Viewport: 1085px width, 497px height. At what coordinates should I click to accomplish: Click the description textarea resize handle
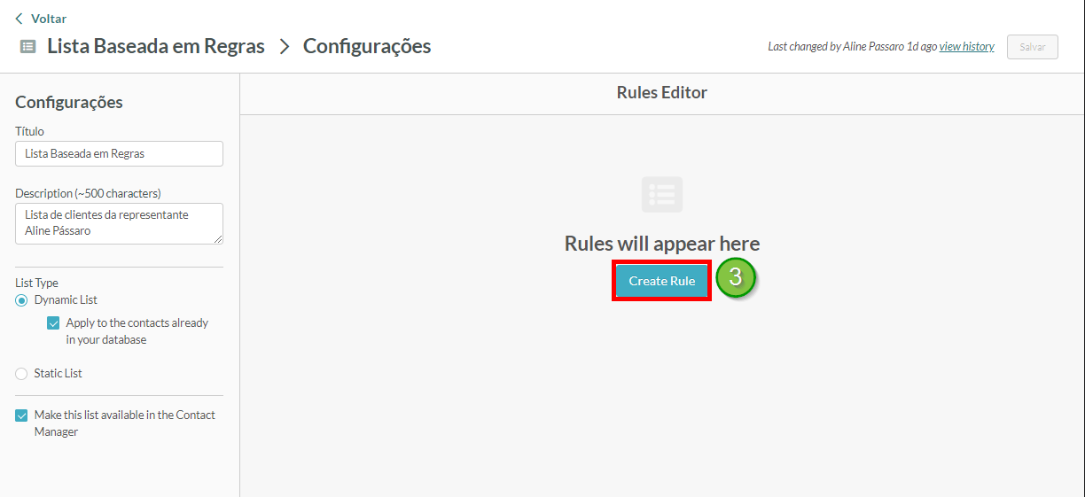[x=218, y=239]
